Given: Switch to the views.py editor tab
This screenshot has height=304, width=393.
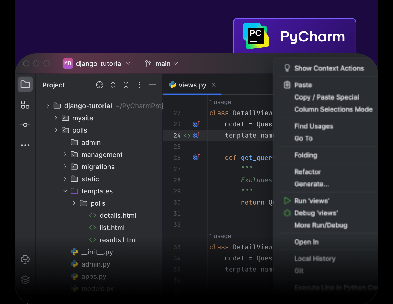Looking at the screenshot, I should 192,85.
